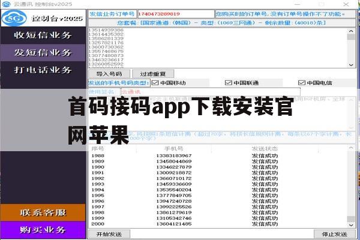360x240 pixels.
Task: Select phone number 13535540204
Action: [x=174, y=190]
